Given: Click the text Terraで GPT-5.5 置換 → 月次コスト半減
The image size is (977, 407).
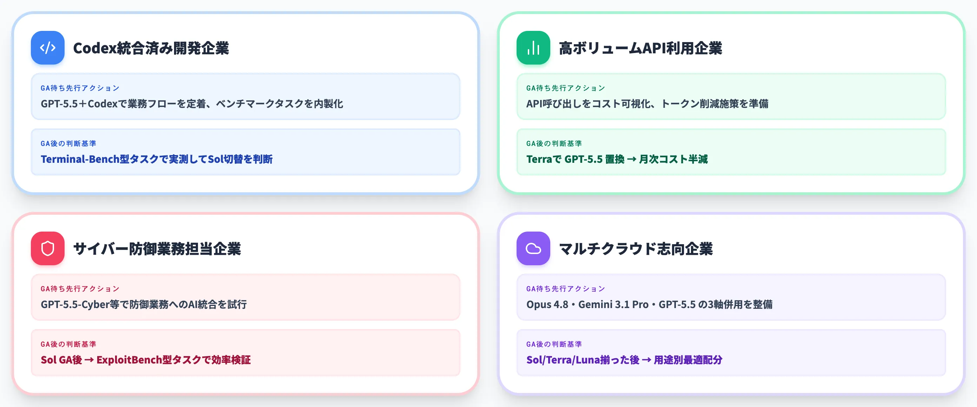Looking at the screenshot, I should pos(617,159).
